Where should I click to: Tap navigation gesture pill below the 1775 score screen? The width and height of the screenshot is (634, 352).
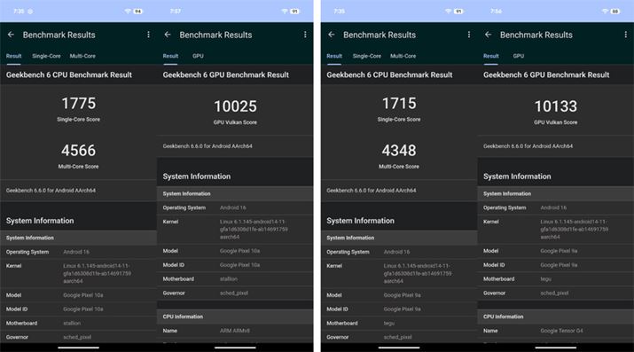click(x=78, y=348)
